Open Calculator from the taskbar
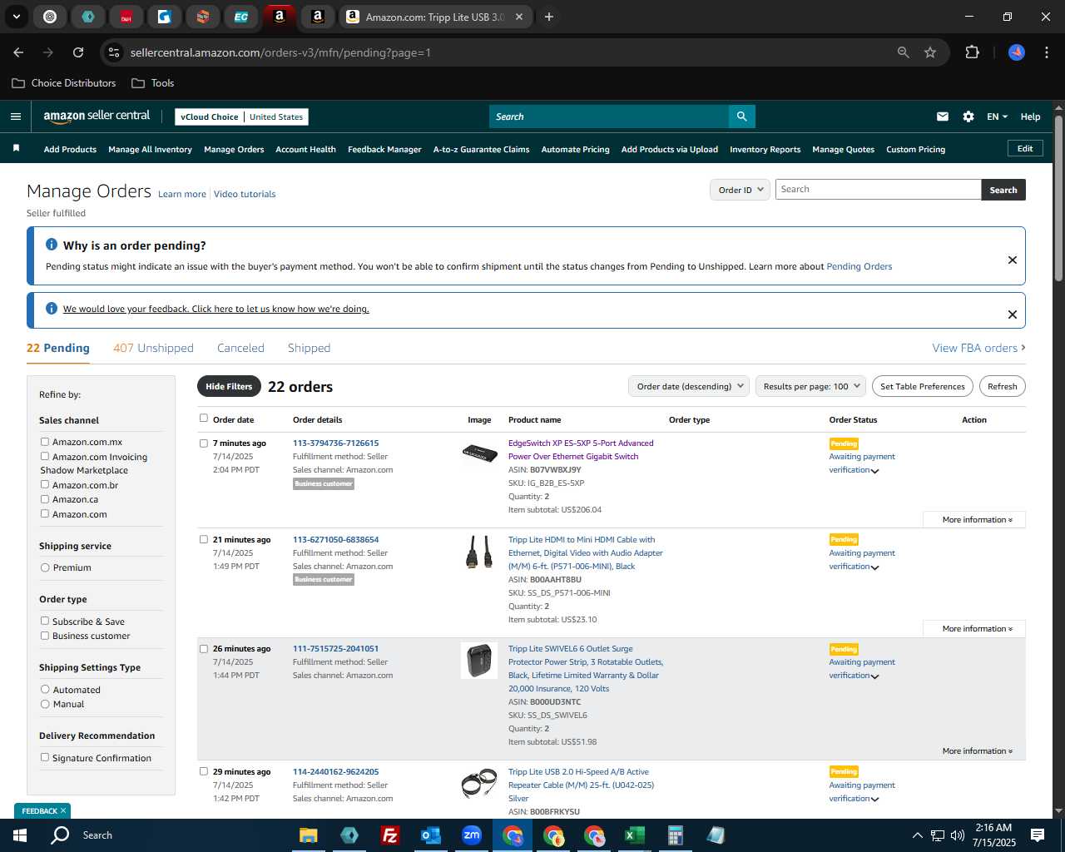 (x=675, y=835)
